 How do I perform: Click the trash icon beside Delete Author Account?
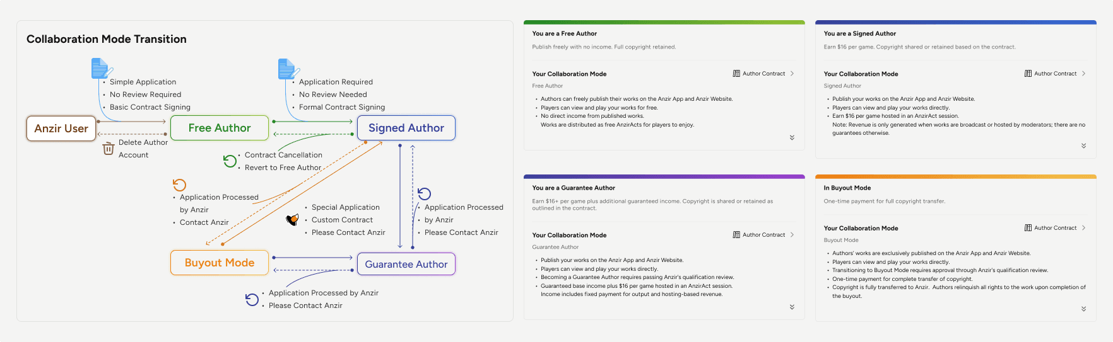109,149
